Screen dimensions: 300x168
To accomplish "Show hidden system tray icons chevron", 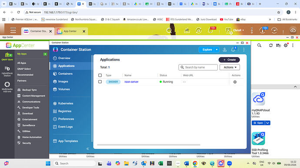I will pyautogui.click(x=248, y=163).
